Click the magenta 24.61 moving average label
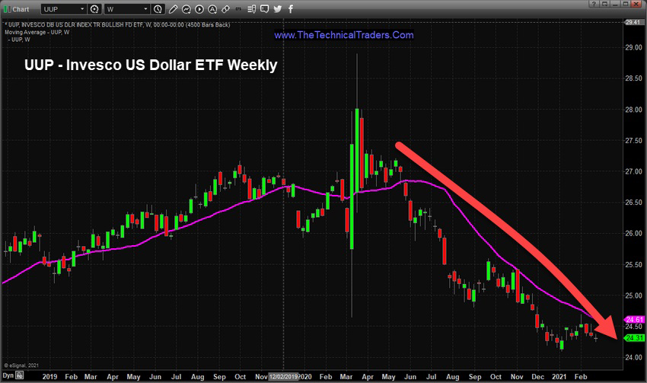 [634, 319]
